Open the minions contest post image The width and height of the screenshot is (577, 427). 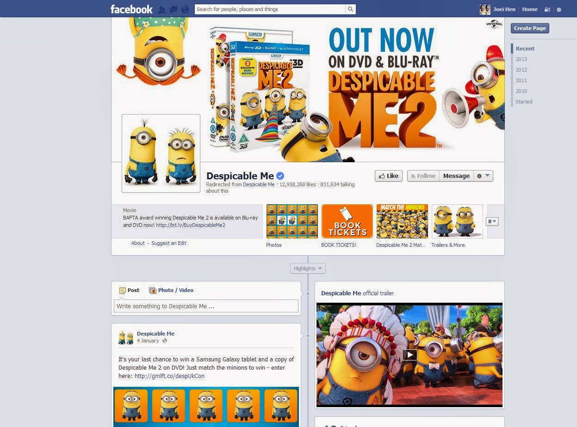(206, 407)
